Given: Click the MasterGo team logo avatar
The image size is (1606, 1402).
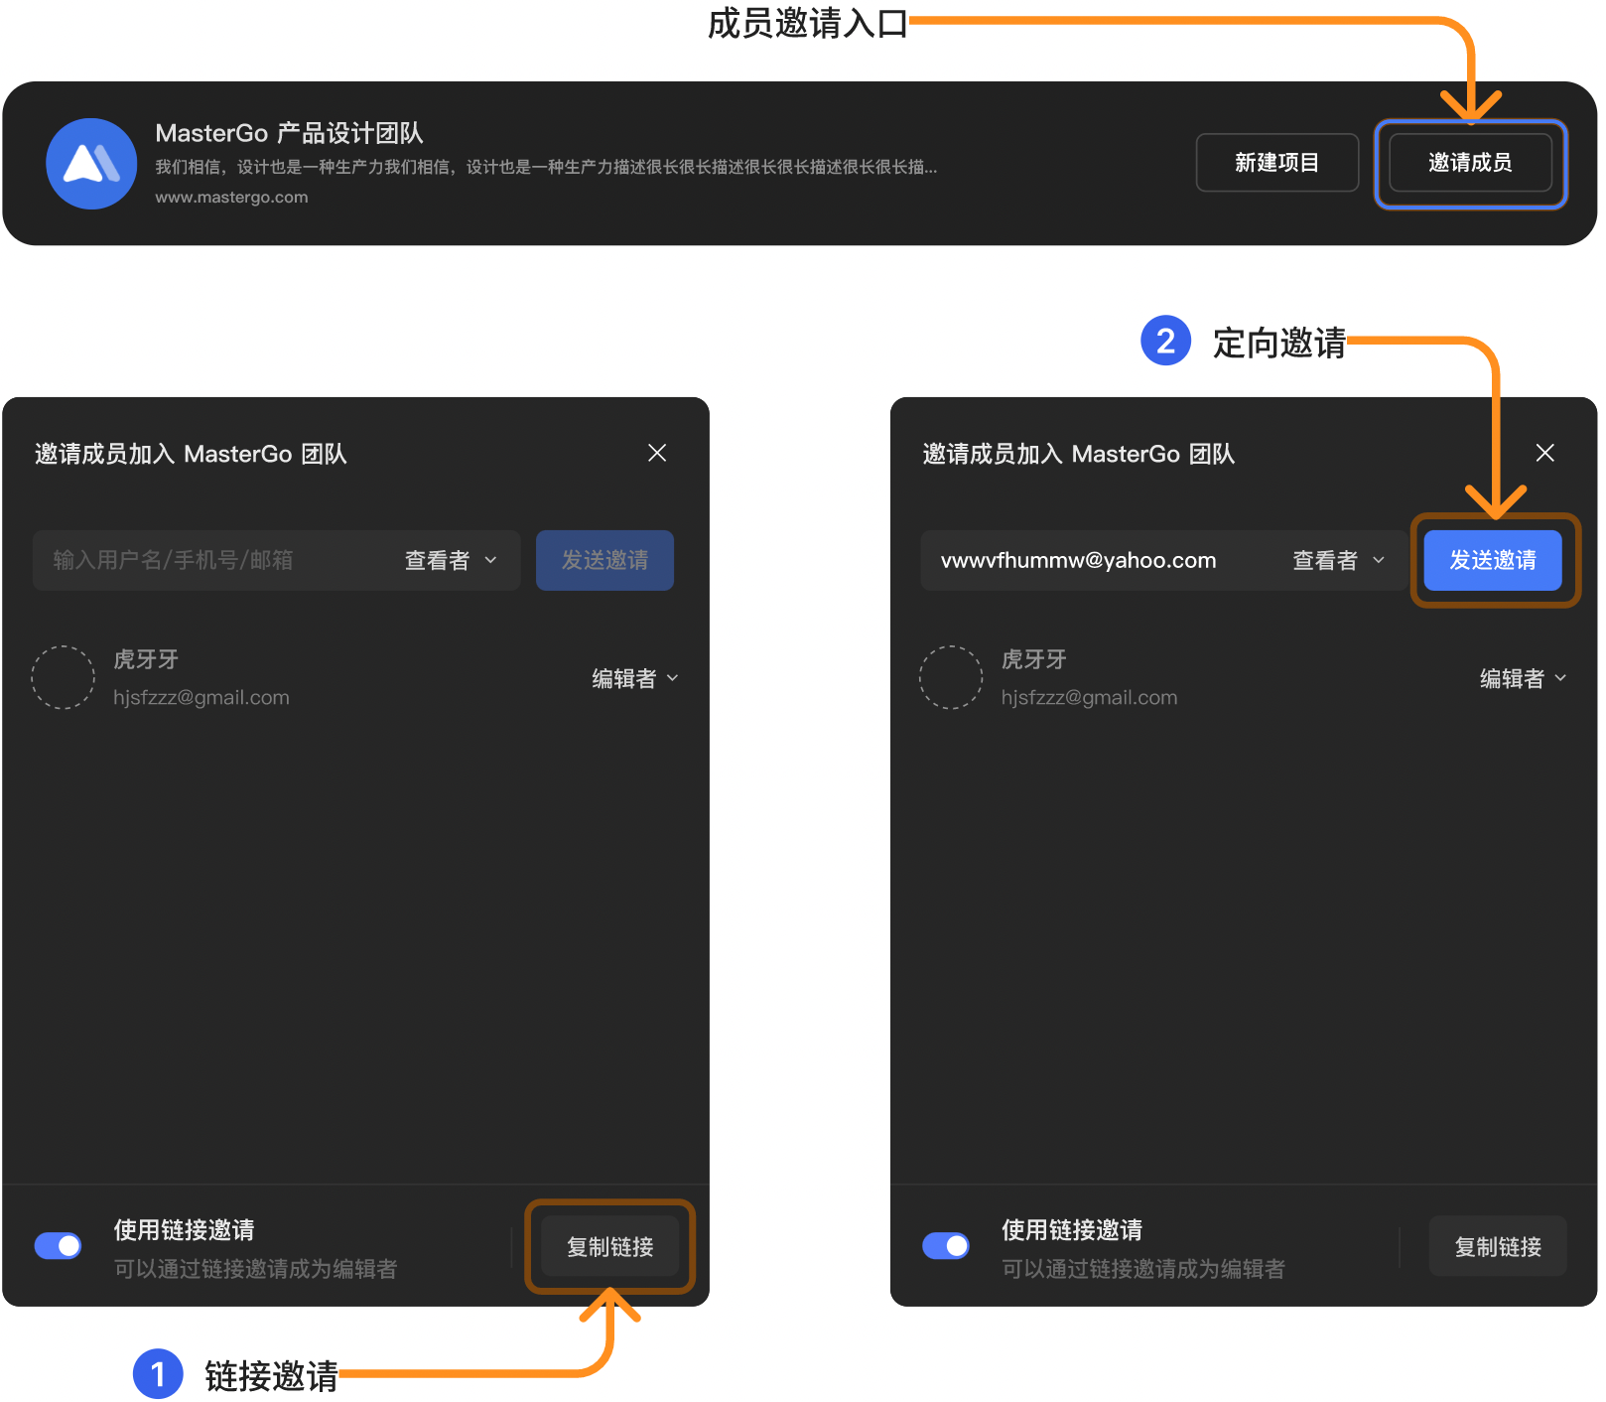Looking at the screenshot, I should click(91, 164).
